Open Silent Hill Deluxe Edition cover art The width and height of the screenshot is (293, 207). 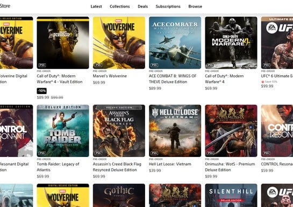tap(231, 195)
